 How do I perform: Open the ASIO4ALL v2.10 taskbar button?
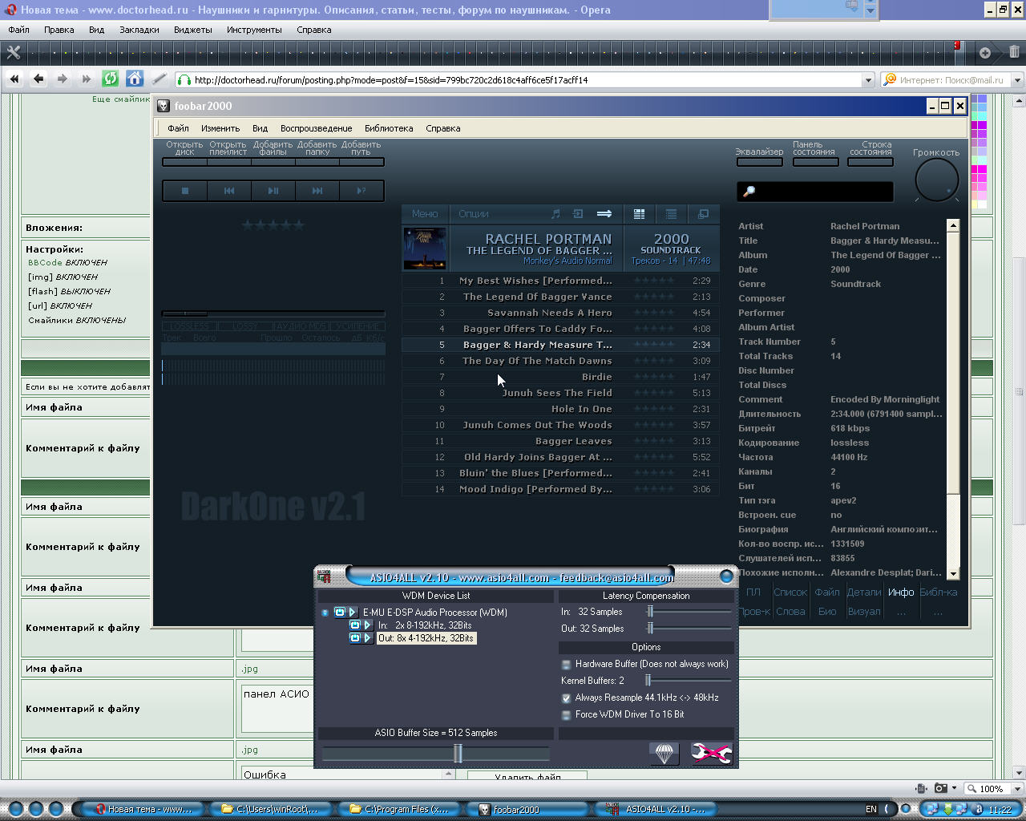pyautogui.click(x=655, y=809)
